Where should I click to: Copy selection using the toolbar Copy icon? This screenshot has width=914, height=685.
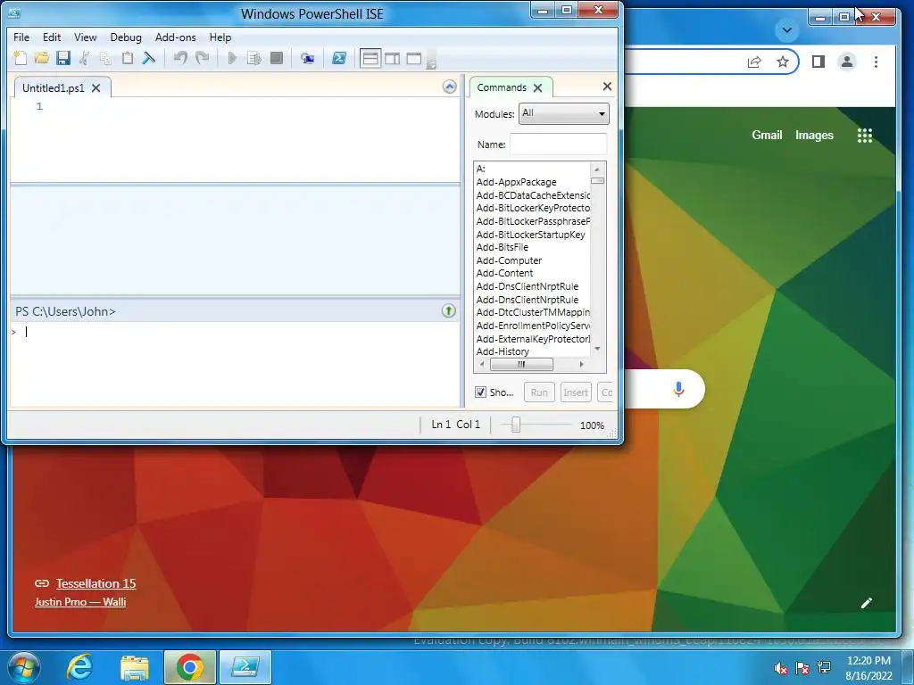click(105, 58)
